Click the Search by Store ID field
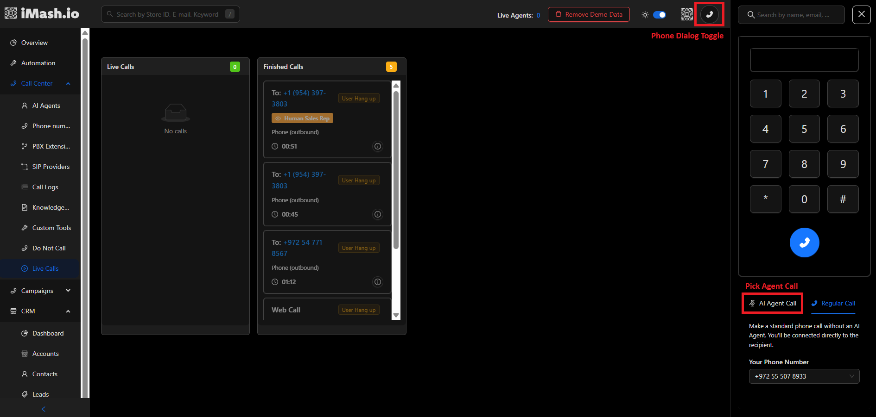The image size is (876, 417). click(170, 14)
